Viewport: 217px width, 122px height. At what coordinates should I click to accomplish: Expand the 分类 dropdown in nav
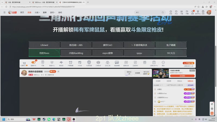coord(37,12)
